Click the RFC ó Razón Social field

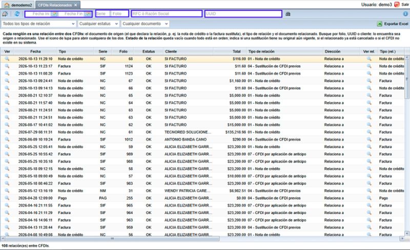(x=167, y=14)
